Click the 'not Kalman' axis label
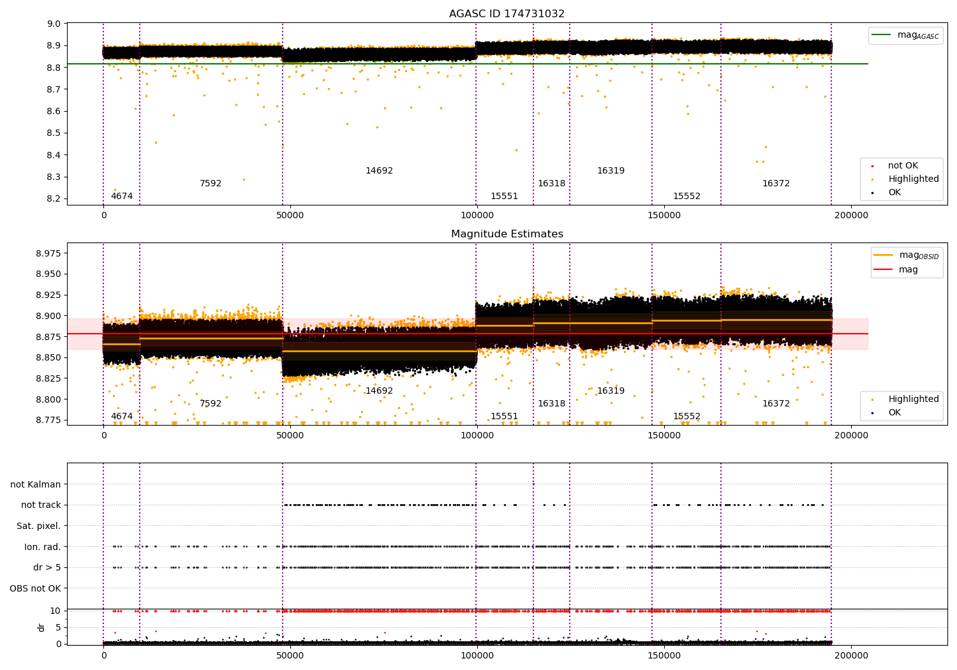This screenshot has height=670, width=957. click(36, 485)
